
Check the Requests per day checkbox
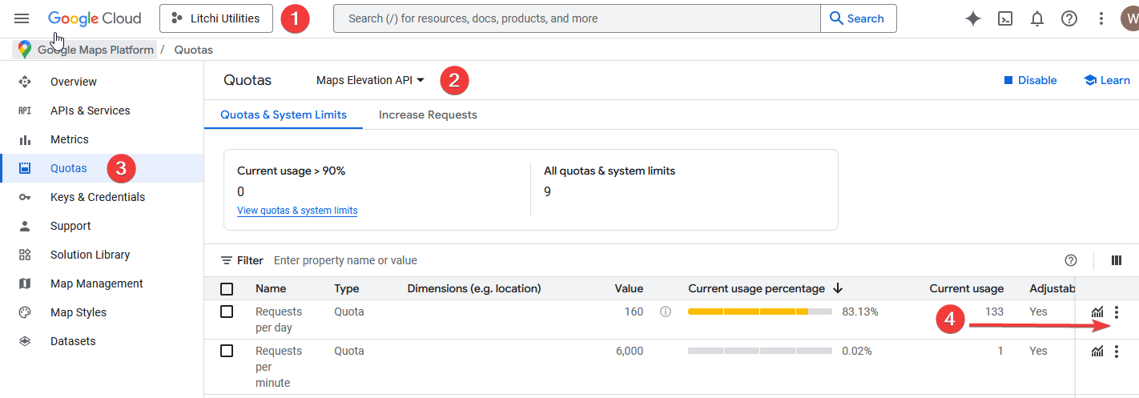(227, 312)
